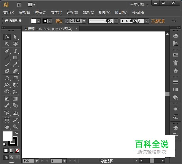The width and height of the screenshot is (182, 164).
Task: Set paint to None (red slash)
Action: (x=17, y=151)
